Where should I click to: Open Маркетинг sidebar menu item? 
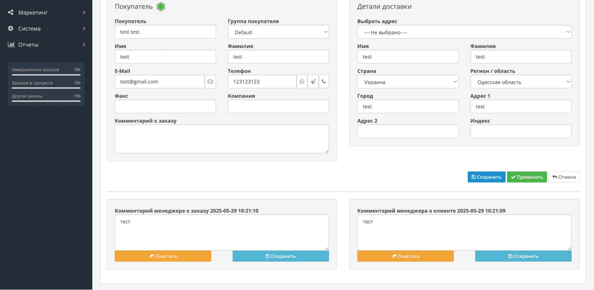coord(46,12)
